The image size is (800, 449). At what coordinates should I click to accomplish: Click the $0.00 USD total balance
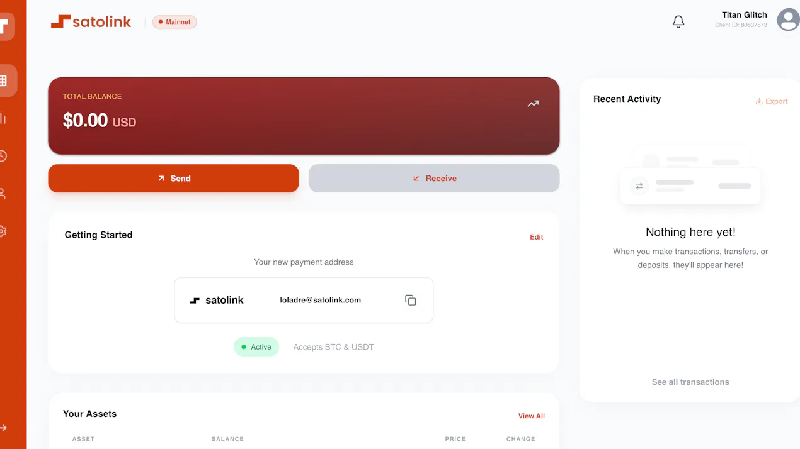coord(100,120)
